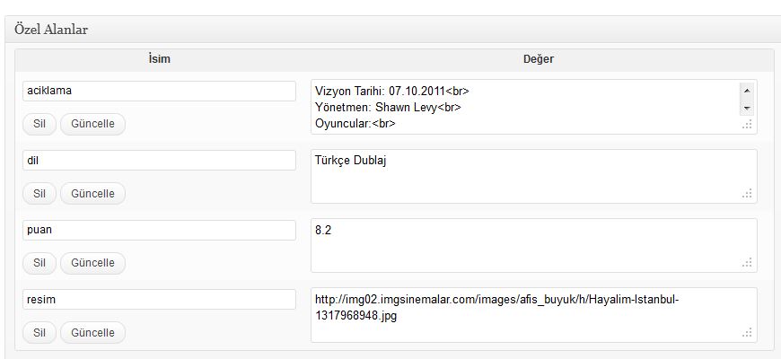Save the dil field with Güncelle
781x359 pixels.
click(92, 193)
